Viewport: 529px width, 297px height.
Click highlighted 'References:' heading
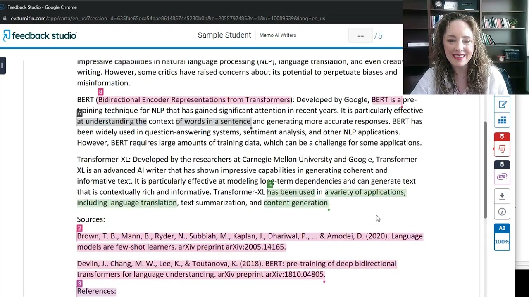tap(96, 291)
